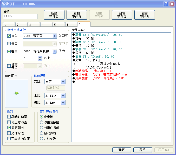The height and width of the screenshot is (155, 176).
Task: Toggle 变量 condition checkbox
Action: click(x=9, y=52)
